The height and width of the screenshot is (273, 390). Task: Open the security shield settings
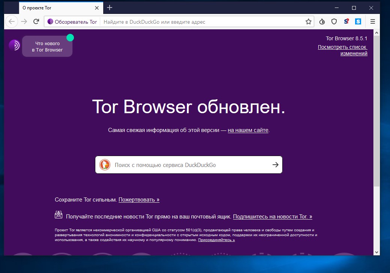point(334,22)
